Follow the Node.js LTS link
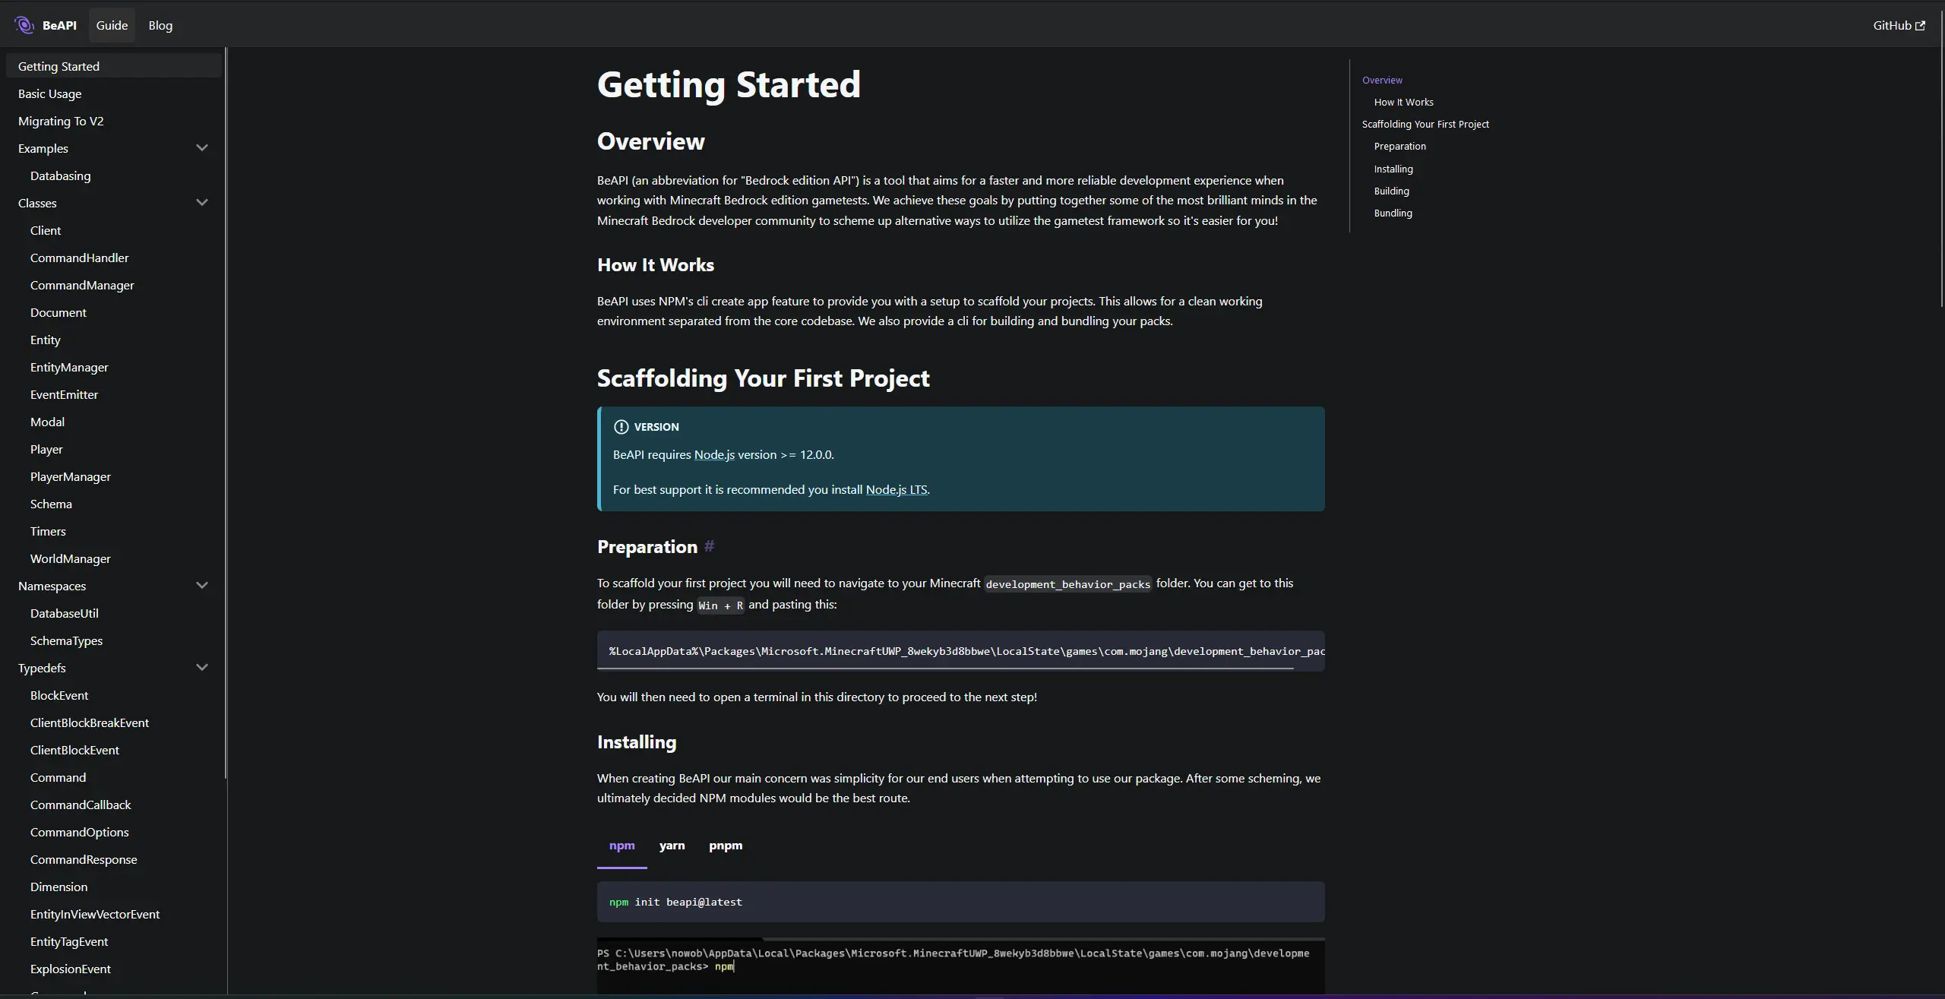1945x999 pixels. (896, 490)
